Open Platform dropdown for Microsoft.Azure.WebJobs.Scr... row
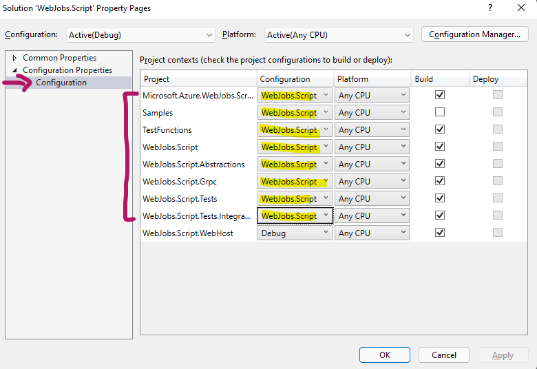Image resolution: width=537 pixels, height=369 pixels. (x=372, y=95)
